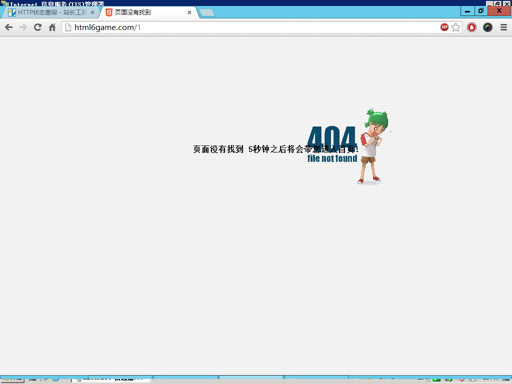Screen dimensions: 512x384
Task: Click the green-haired cartoon character
Action: point(374,146)
